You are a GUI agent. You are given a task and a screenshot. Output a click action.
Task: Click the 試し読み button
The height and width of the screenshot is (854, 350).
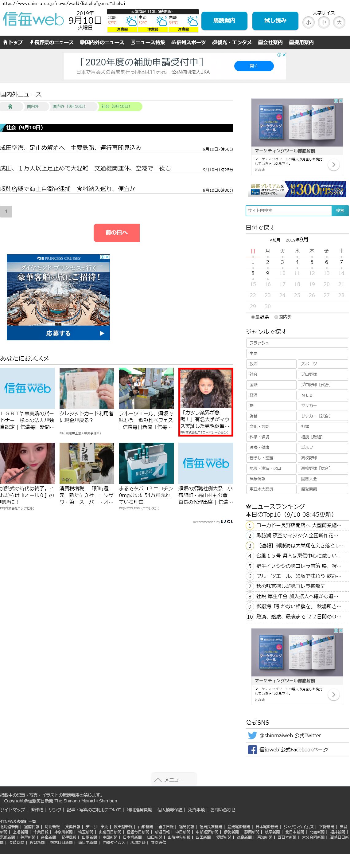click(275, 21)
